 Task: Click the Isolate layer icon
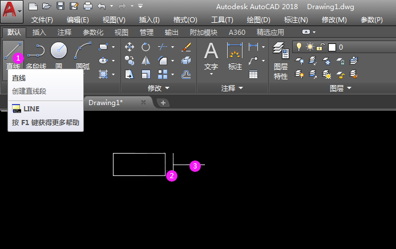pyautogui.click(x=313, y=61)
